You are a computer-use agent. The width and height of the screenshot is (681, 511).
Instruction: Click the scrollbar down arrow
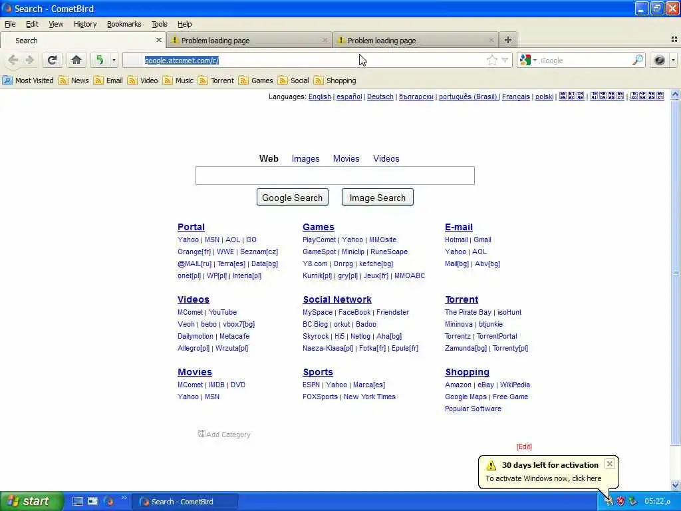coord(675,485)
